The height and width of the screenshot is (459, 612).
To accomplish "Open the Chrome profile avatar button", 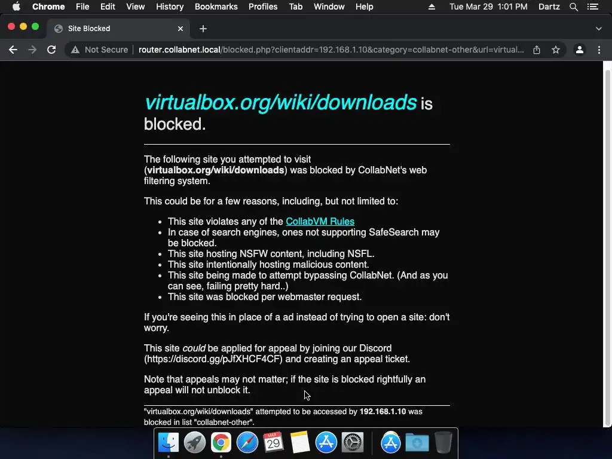I will pos(580,50).
